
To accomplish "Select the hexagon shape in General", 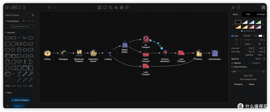I will click(x=7, y=50).
